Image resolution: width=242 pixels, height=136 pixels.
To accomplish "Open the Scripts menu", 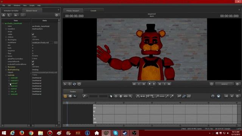I will point(32,5).
